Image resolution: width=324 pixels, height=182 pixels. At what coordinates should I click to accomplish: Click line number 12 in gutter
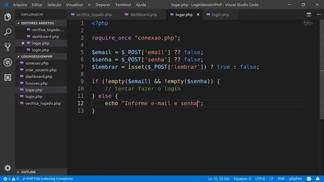(x=80, y=103)
